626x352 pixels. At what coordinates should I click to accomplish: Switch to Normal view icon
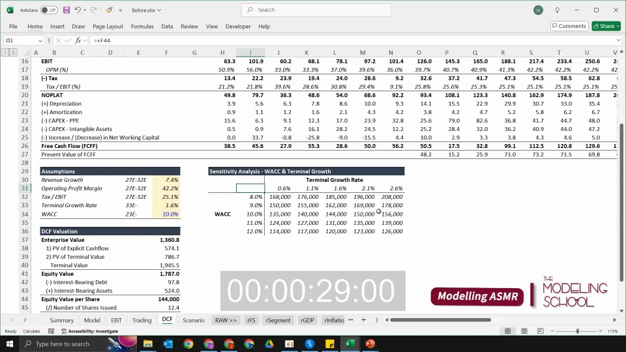tap(508, 331)
